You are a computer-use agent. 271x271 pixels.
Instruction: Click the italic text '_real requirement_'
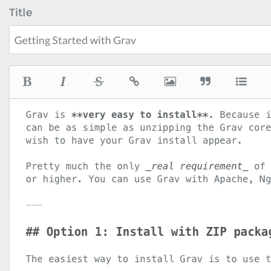click(x=197, y=166)
